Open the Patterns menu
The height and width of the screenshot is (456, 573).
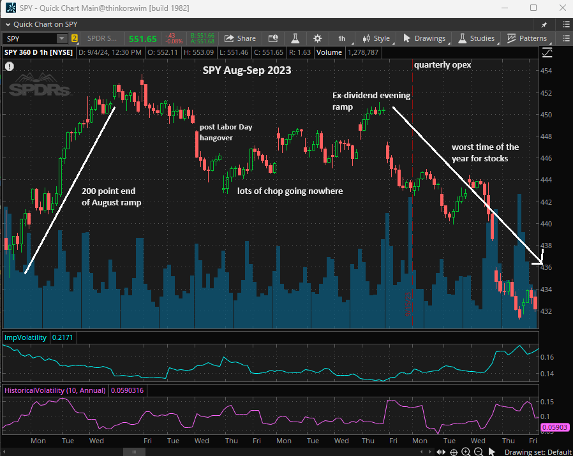(527, 38)
